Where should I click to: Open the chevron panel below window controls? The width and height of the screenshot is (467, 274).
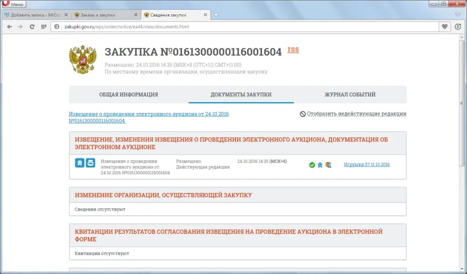pos(458,14)
